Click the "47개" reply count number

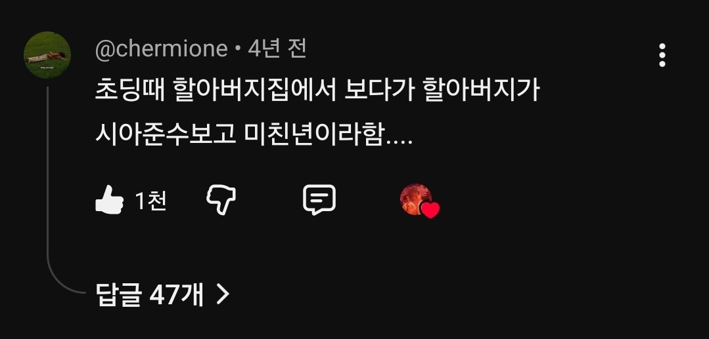(176, 295)
